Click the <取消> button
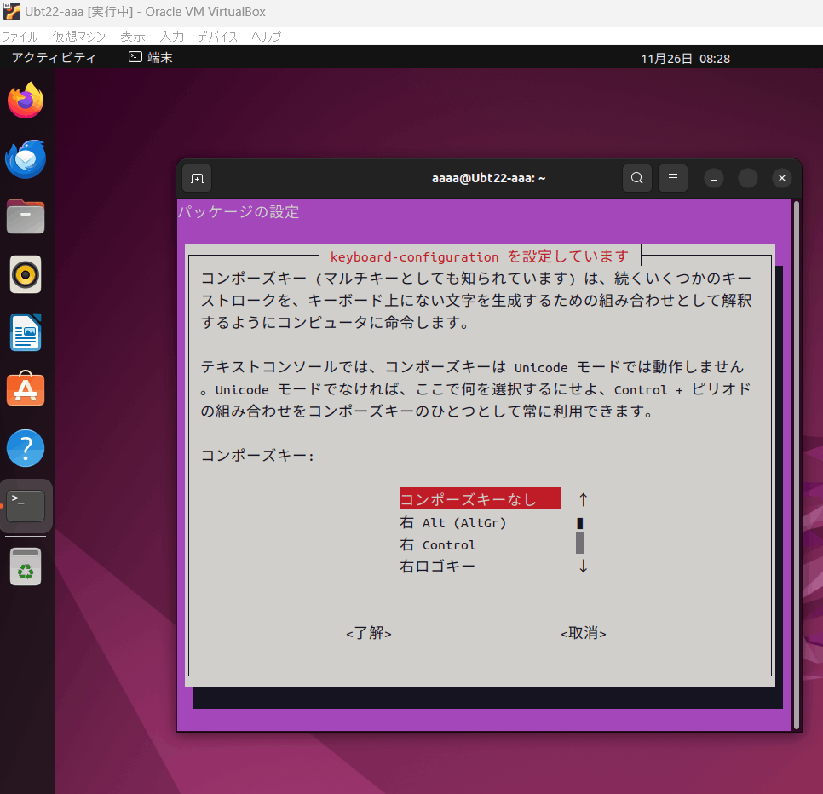 583,633
